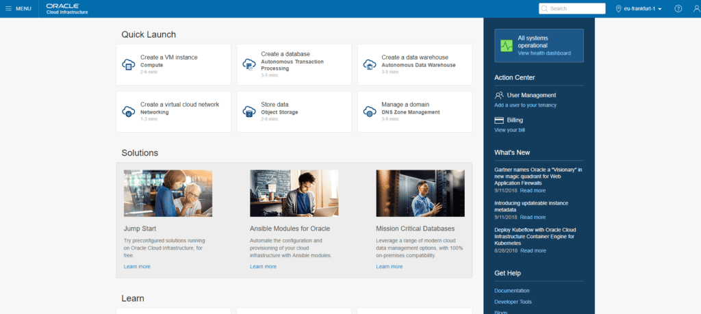The height and width of the screenshot is (314, 701).
Task: Click the What's New heading
Action: pos(512,153)
